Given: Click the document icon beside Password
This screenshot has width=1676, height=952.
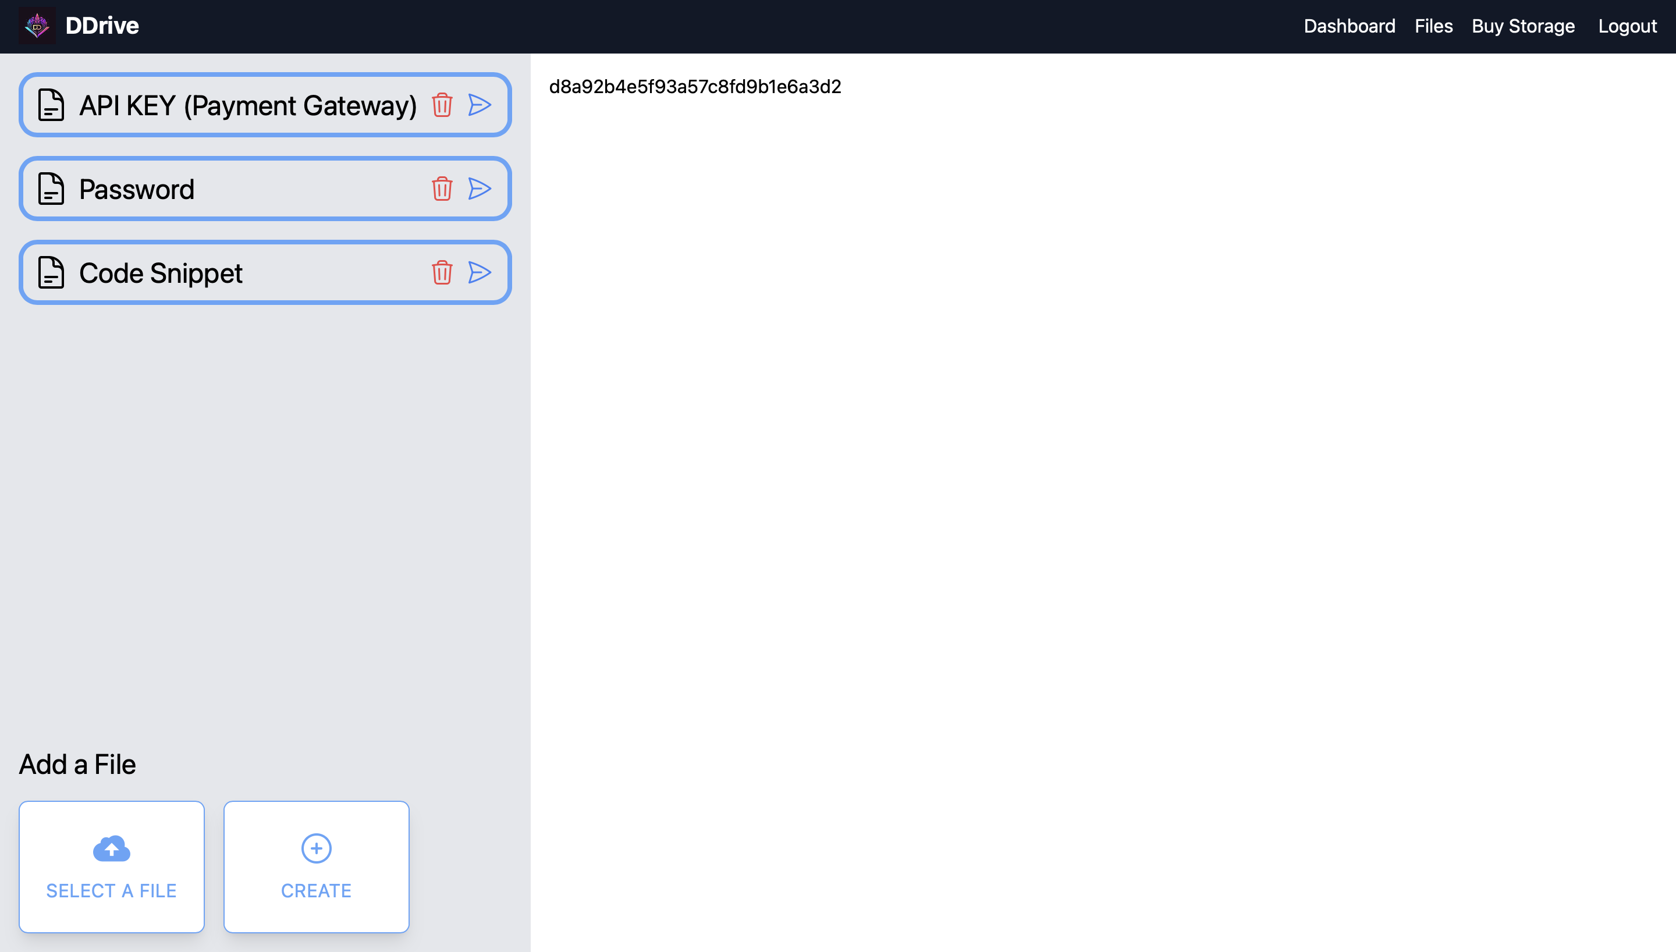Looking at the screenshot, I should click(x=51, y=189).
